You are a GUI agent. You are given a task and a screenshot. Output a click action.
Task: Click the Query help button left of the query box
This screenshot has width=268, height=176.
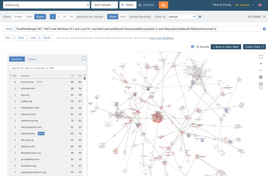(x=9, y=29)
